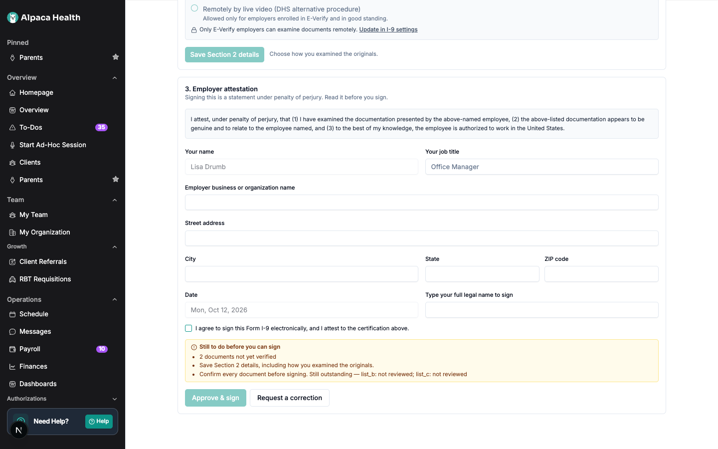Click the Approve & sign button
The height and width of the screenshot is (449, 718).
[x=215, y=398]
